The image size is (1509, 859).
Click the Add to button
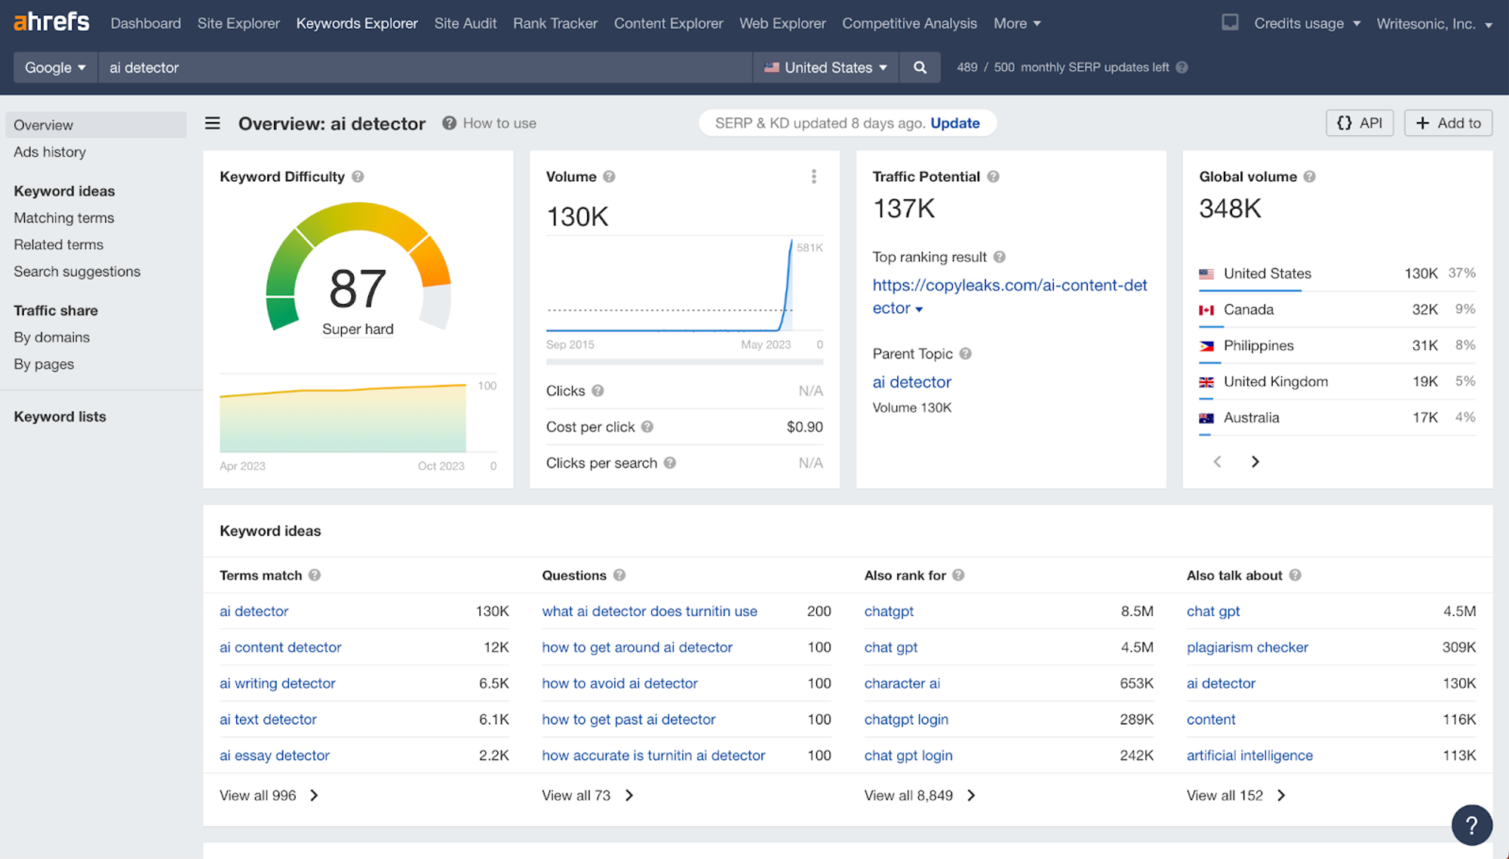[x=1447, y=122]
